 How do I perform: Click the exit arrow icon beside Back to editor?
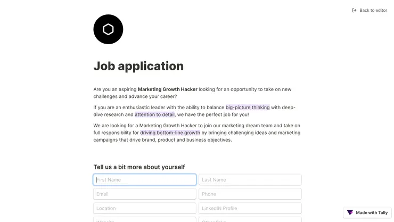354,10
